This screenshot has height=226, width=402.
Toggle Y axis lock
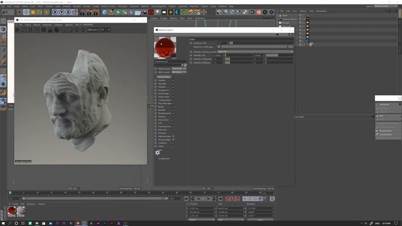(62, 12)
